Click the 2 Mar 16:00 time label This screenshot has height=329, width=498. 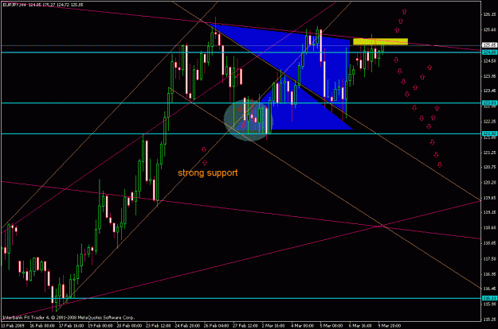click(x=273, y=326)
